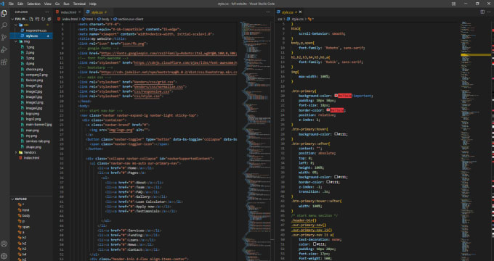Click yellow highlight in right editor scrollbar
The width and height of the screenshot is (494, 261).
point(476,54)
